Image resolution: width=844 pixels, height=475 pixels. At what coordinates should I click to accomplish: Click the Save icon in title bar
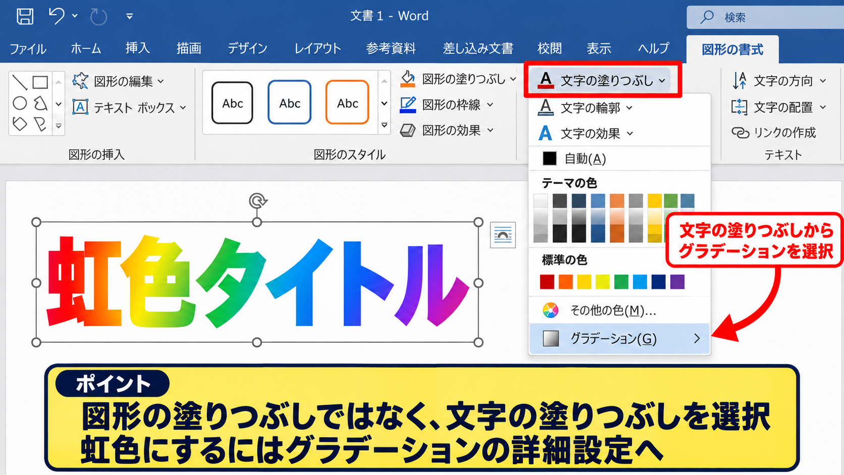pyautogui.click(x=25, y=16)
